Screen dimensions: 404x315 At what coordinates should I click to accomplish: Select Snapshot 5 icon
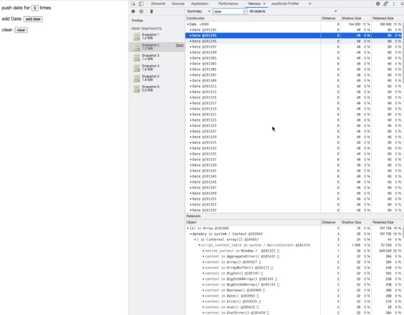pyautogui.click(x=137, y=78)
